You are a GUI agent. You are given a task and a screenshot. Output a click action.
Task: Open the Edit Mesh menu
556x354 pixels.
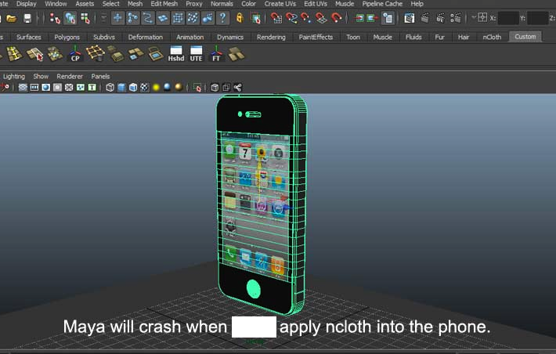tap(164, 4)
